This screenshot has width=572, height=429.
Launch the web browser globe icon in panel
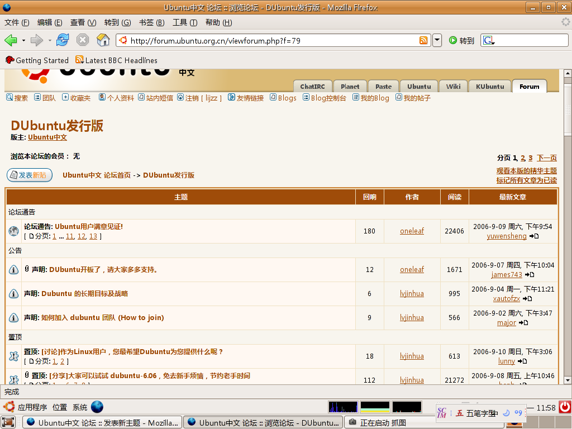97,407
